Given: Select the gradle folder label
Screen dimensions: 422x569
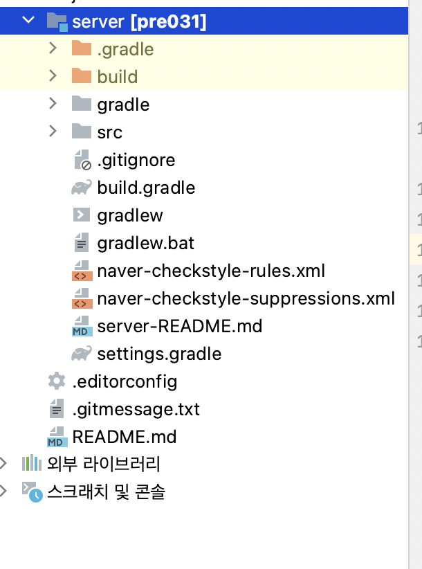Looking at the screenshot, I should 123,105.
